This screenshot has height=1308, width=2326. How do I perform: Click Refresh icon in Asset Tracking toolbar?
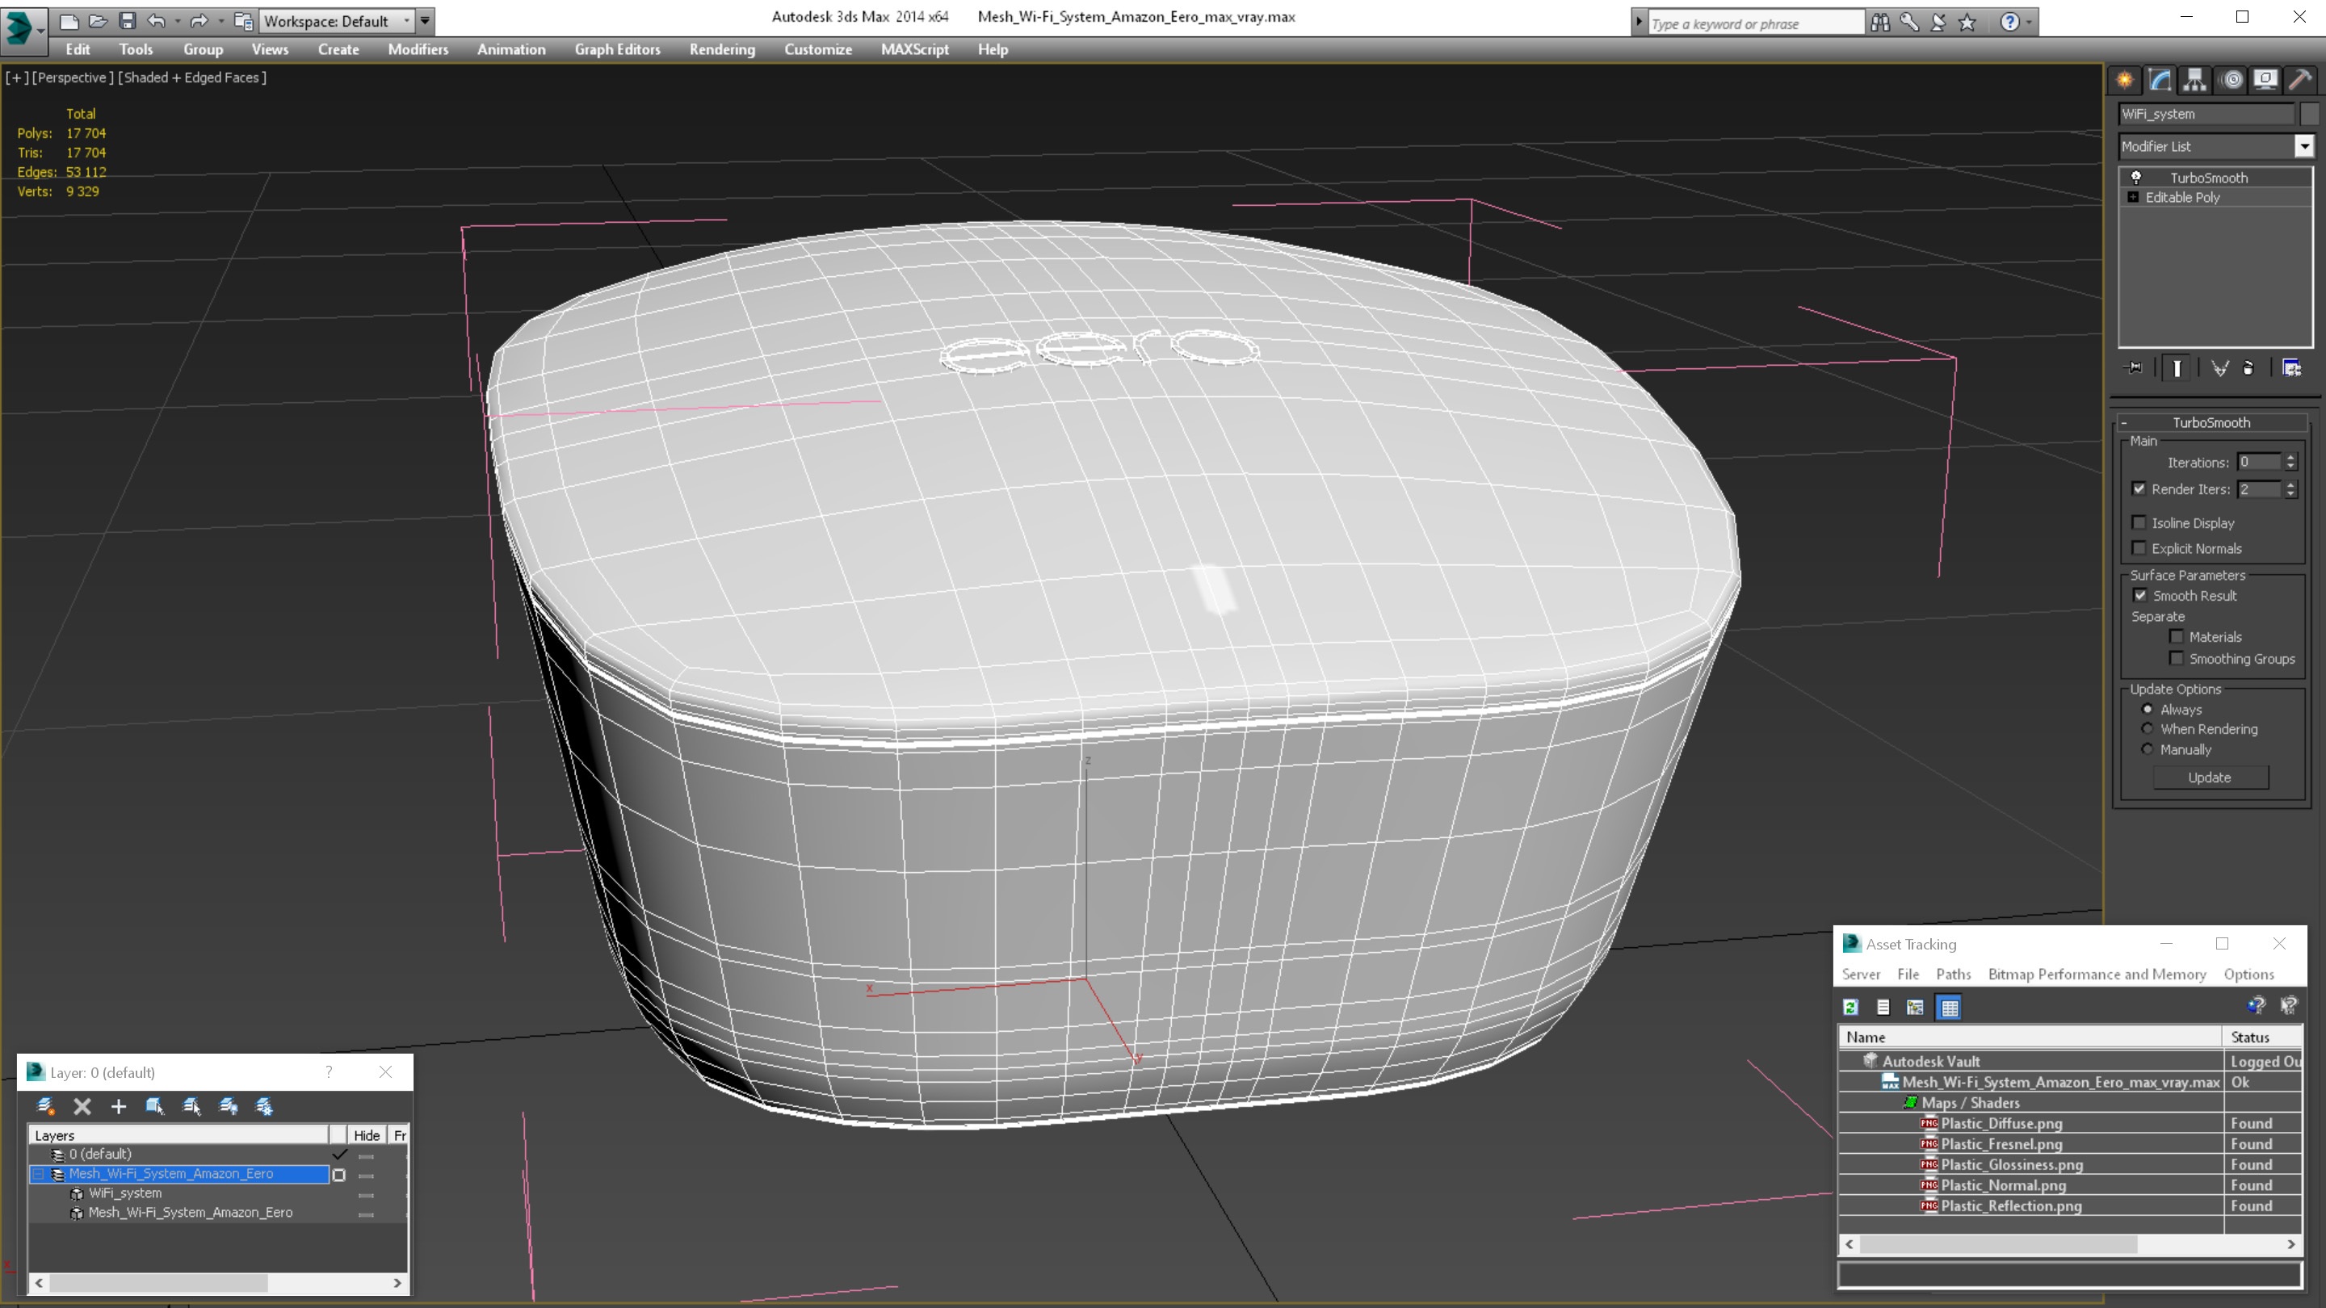click(1851, 1008)
